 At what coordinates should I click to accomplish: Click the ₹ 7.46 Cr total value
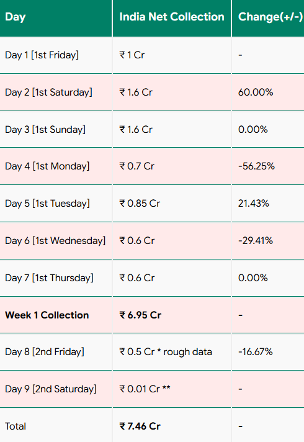[x=140, y=426]
